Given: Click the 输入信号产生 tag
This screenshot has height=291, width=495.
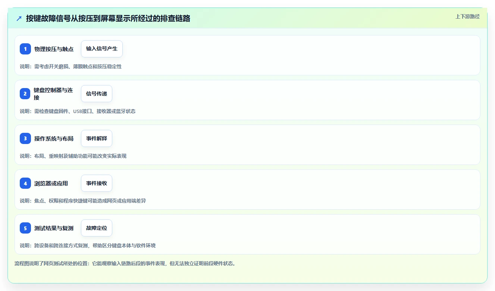Looking at the screenshot, I should pyautogui.click(x=102, y=49).
